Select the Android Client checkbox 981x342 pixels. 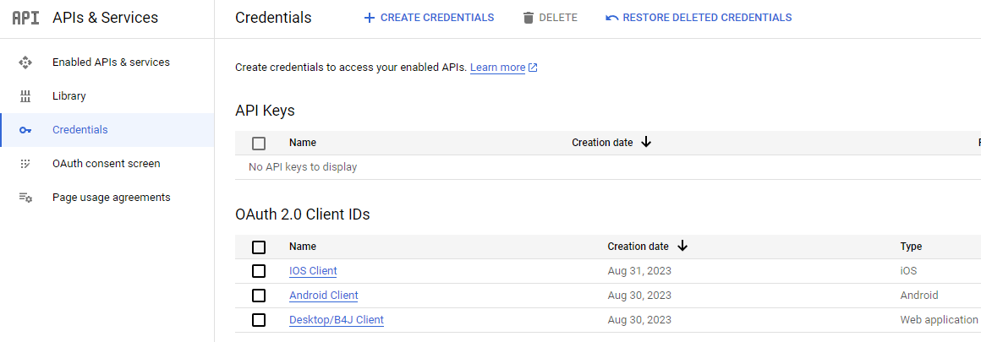coord(259,296)
